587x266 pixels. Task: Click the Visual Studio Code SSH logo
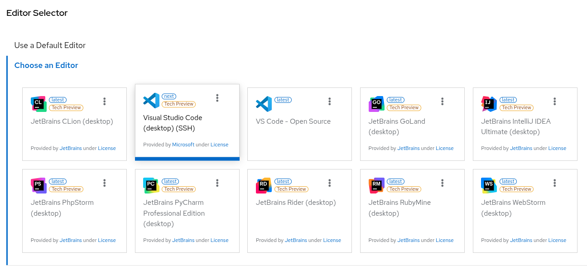[x=151, y=100]
